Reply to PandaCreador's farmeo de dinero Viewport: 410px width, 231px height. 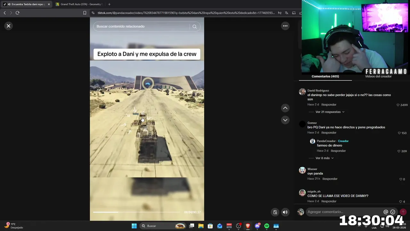338,151
